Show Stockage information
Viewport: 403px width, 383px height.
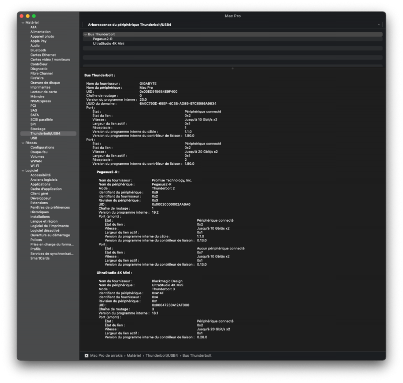coord(38,129)
